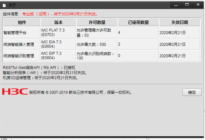Click the used count 4 cell
The height and width of the screenshot is (140, 205).
tap(138, 32)
